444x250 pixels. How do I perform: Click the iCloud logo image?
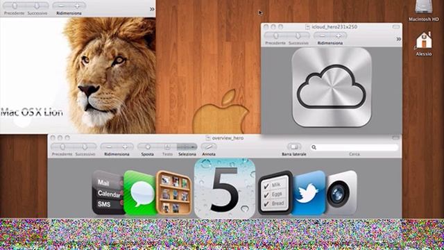pyautogui.click(x=332, y=87)
